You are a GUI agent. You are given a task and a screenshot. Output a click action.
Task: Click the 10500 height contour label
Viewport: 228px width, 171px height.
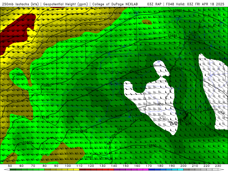click(x=19, y=48)
